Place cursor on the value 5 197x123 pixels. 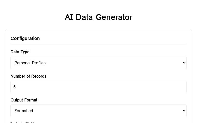(14, 87)
